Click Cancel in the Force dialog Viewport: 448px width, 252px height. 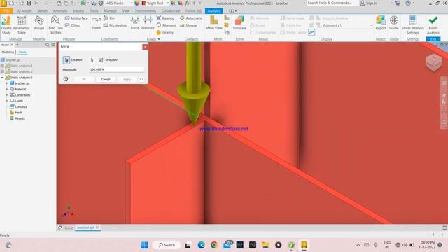point(106,79)
